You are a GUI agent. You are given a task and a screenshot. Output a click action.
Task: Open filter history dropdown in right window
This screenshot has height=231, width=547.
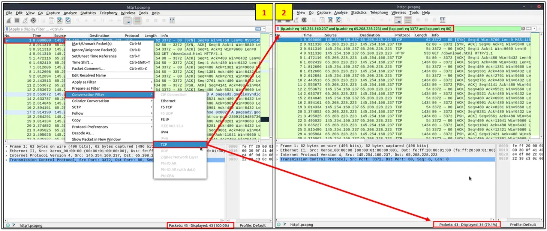(534, 28)
